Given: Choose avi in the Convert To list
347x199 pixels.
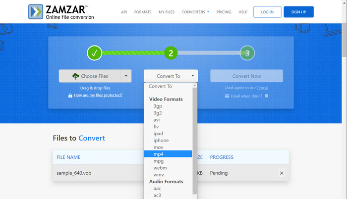Looking at the screenshot, I should pos(157,120).
